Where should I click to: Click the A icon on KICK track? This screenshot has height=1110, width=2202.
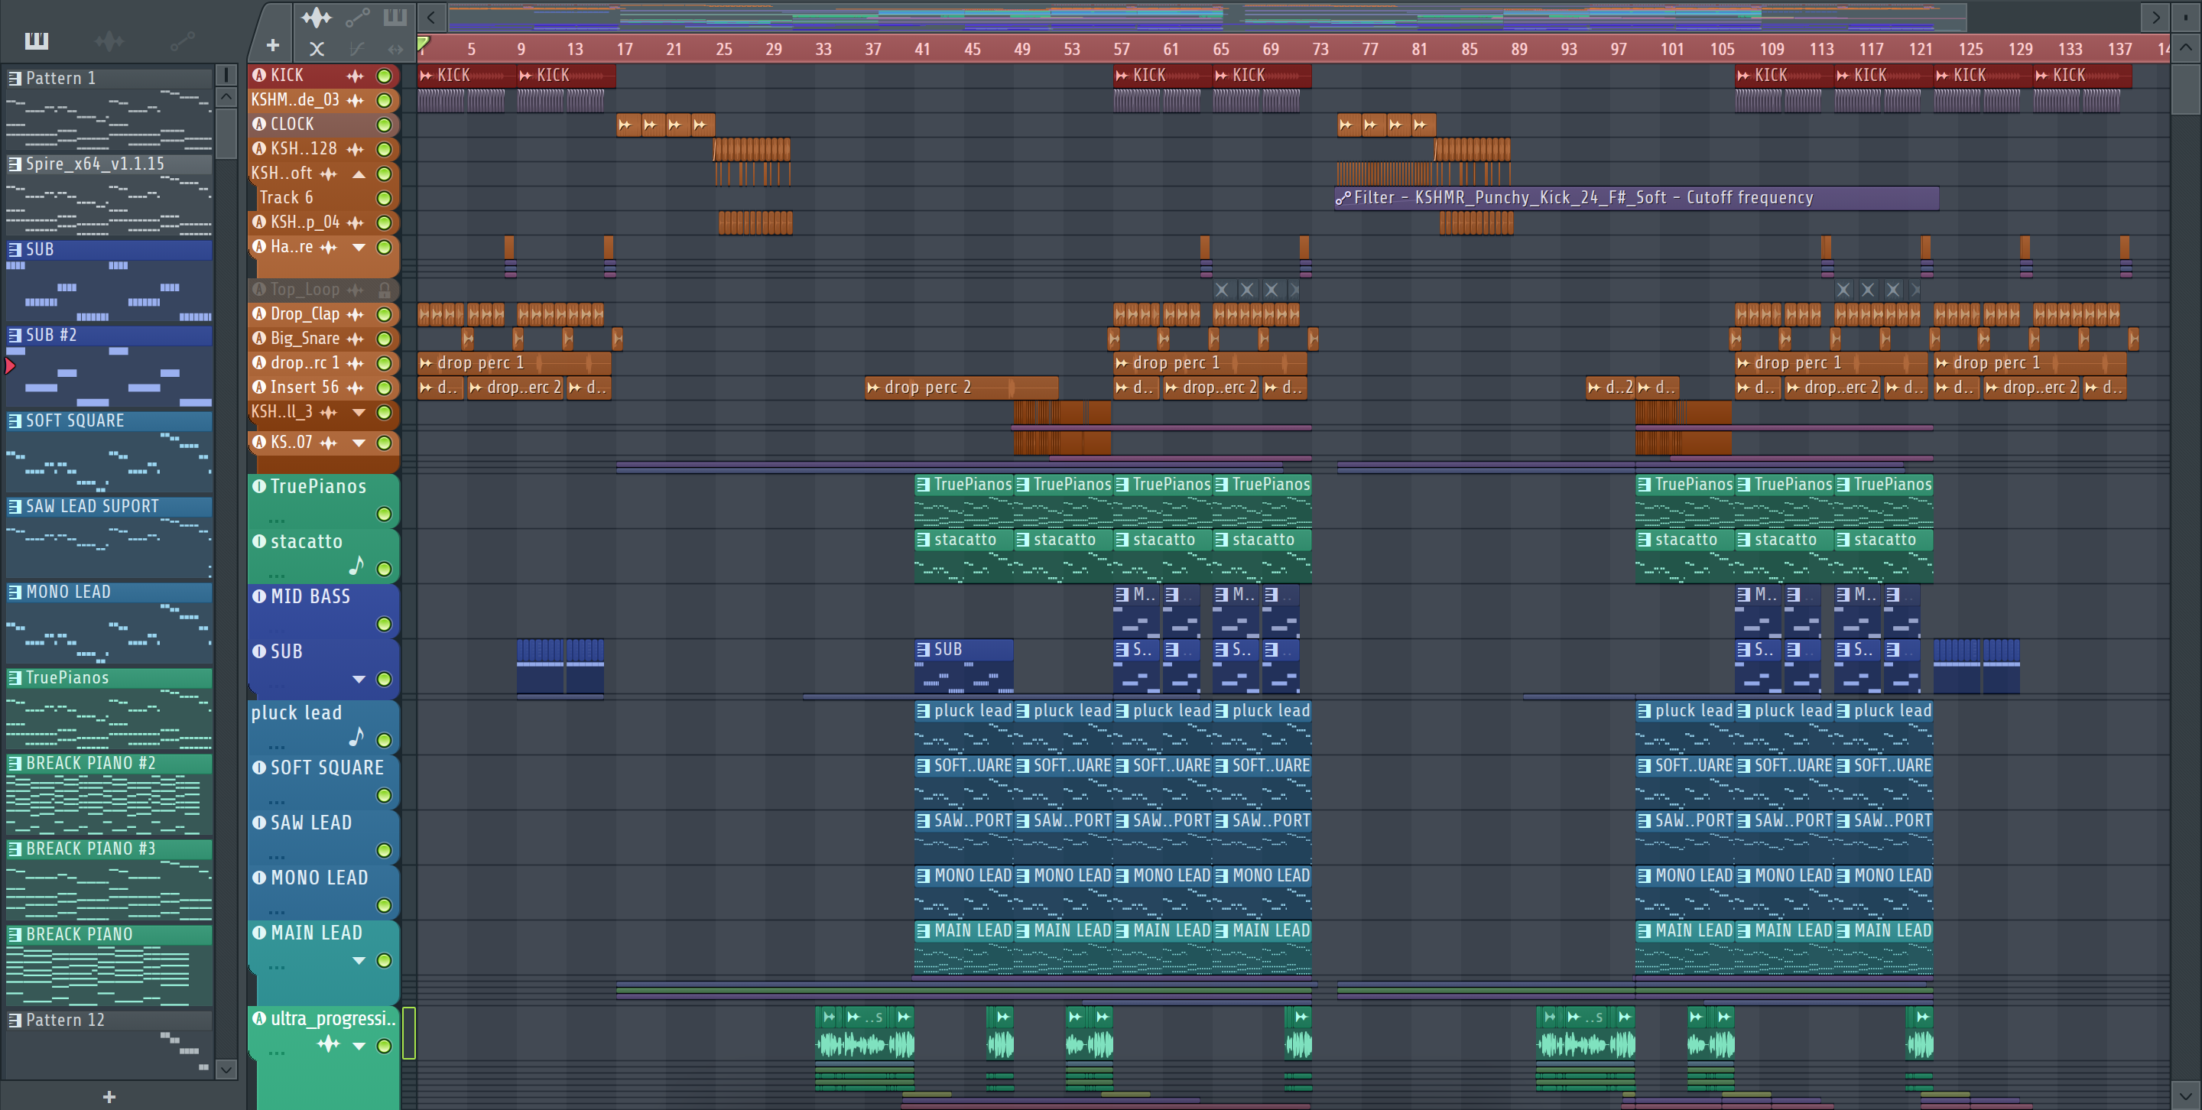(260, 75)
